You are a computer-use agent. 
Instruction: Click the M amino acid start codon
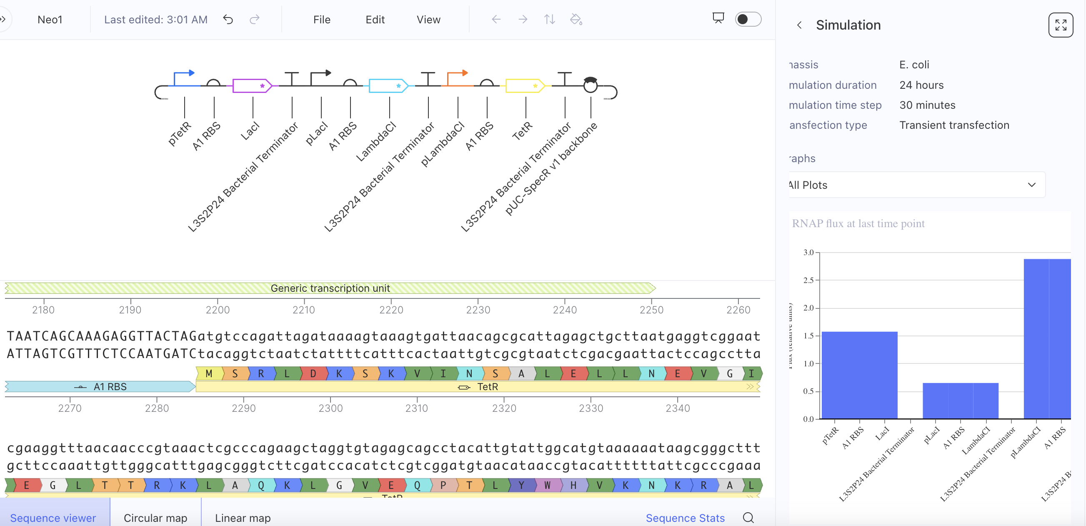point(209,373)
